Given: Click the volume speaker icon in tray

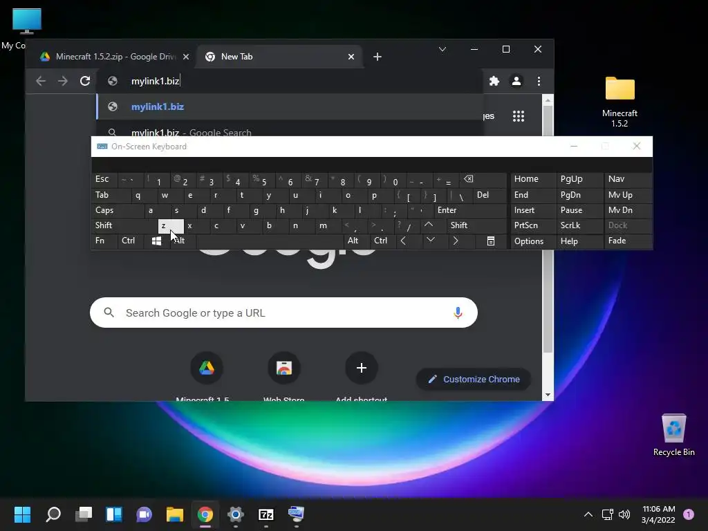Looking at the screenshot, I should pyautogui.click(x=624, y=514).
